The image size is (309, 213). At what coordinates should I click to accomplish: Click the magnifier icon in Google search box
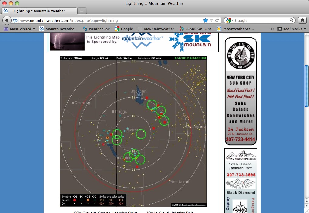(291, 20)
